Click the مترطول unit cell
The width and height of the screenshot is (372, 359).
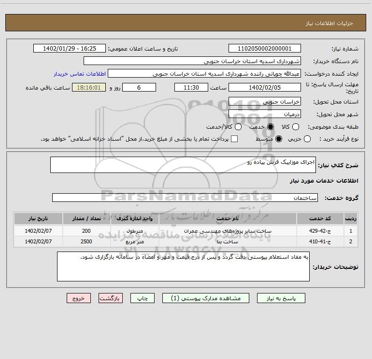[134, 231]
